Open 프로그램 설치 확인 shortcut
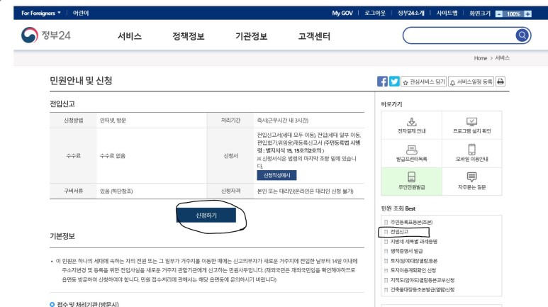 coord(472,125)
